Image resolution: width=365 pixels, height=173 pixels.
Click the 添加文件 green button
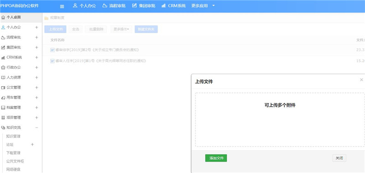[x=216, y=158]
